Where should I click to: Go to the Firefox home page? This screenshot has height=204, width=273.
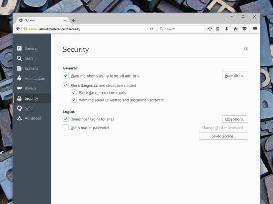235,29
